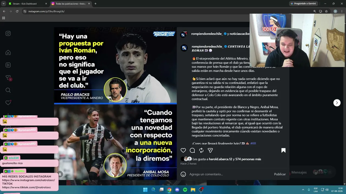Open Instagram direct messages in sidebar

pyautogui.click(x=8, y=78)
